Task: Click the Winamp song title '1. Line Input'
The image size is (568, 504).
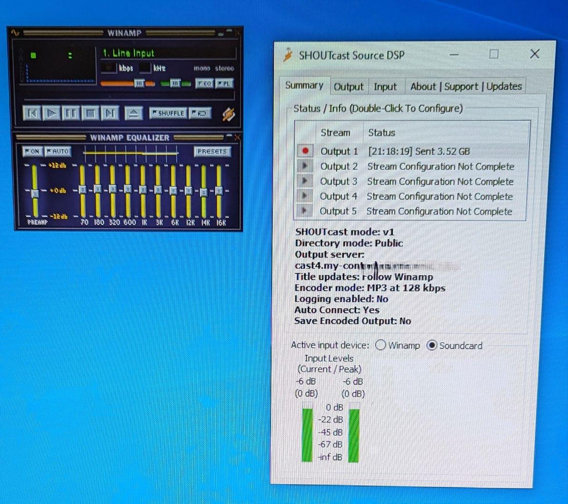Action: (129, 53)
